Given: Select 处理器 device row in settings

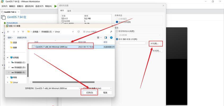Looking at the screenshot, I should tap(86, 21).
